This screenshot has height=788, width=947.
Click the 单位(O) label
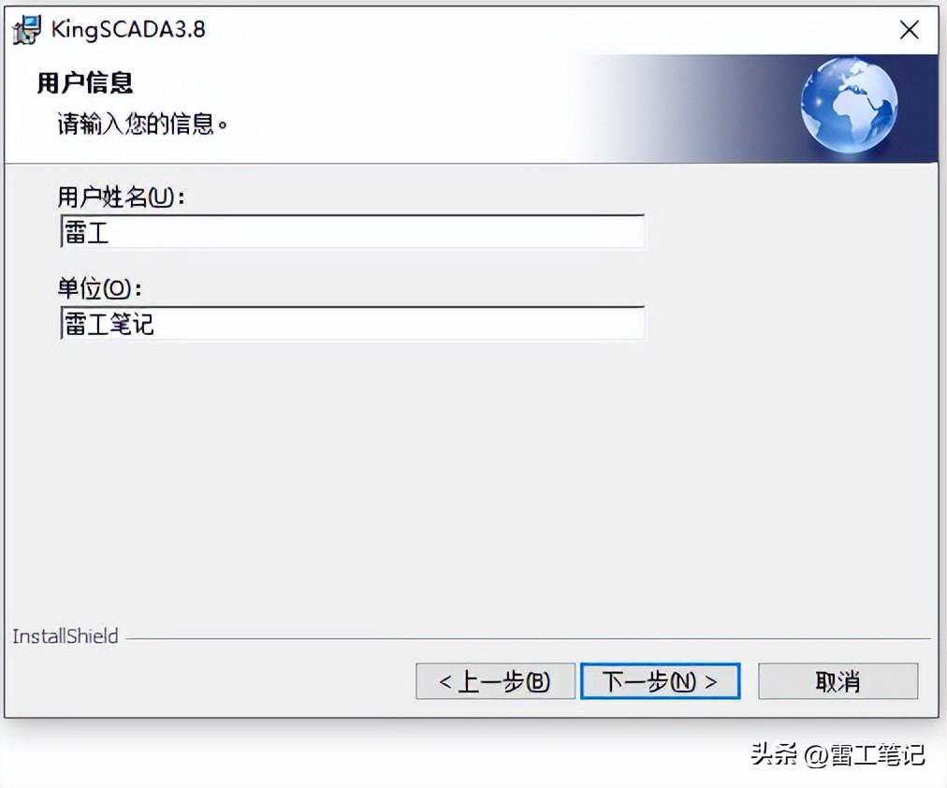click(x=99, y=288)
